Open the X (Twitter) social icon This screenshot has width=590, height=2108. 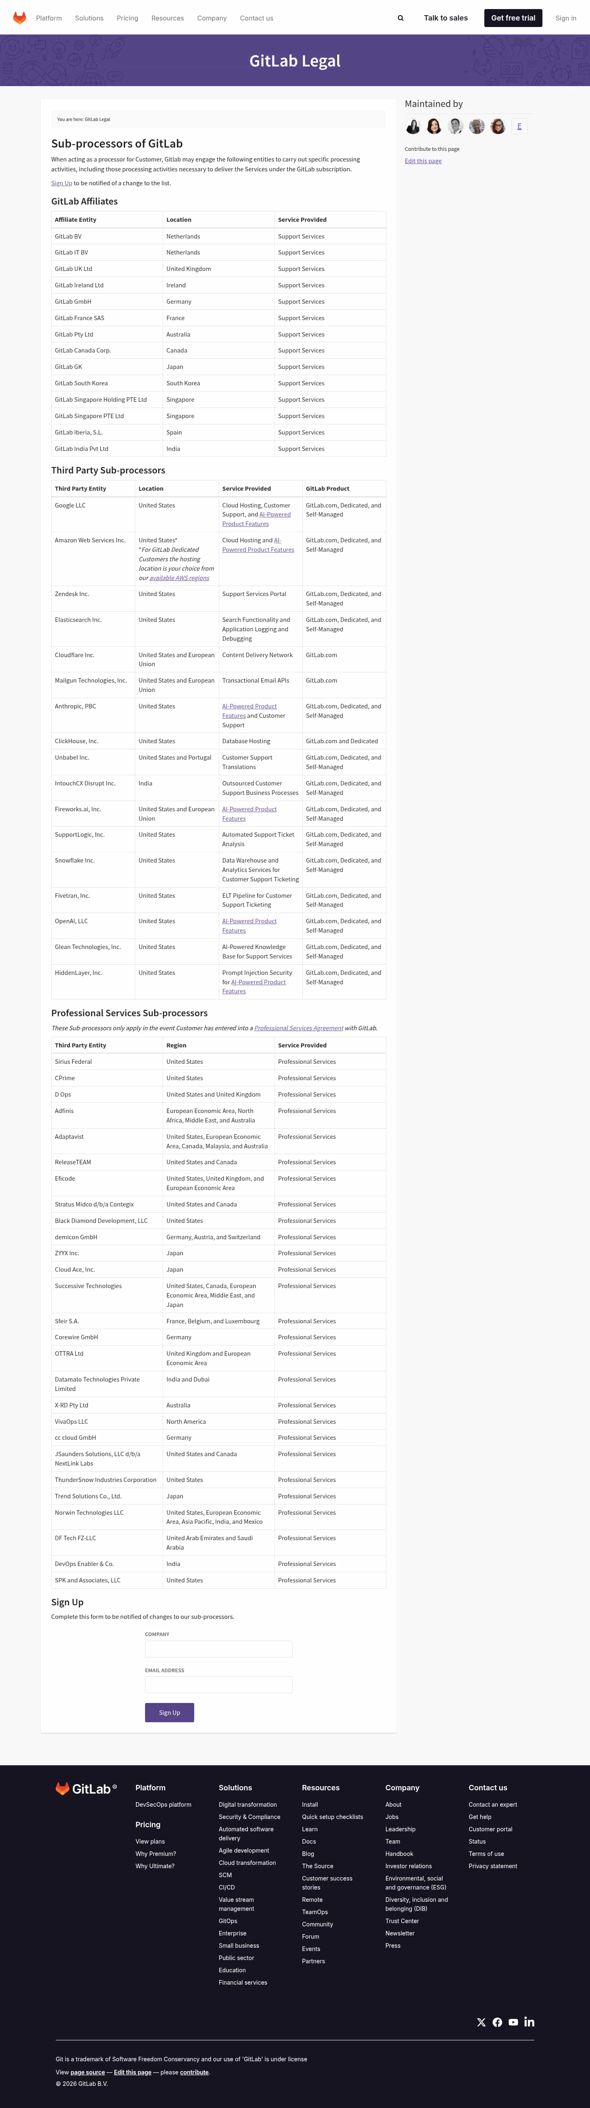[481, 2022]
